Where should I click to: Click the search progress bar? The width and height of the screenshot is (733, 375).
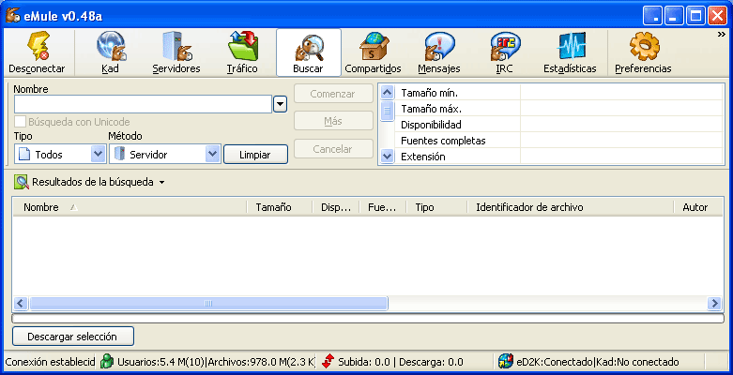(368, 319)
